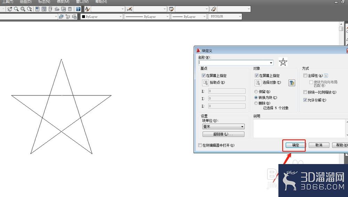Toggle objects 在屏幕上指定 checkbox
Viewport: 348px width, 197px height.
[256, 76]
